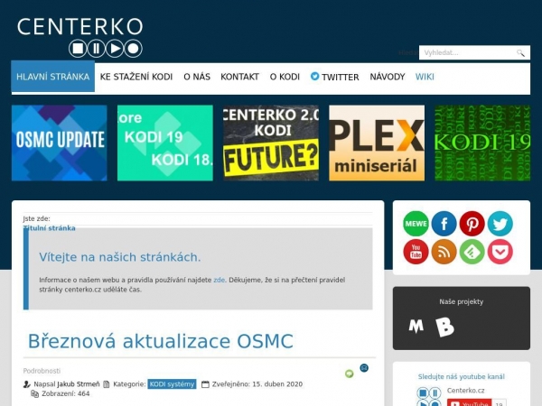Click the blue print article icon
Image resolution: width=542 pixels, height=406 pixels.
[364, 368]
